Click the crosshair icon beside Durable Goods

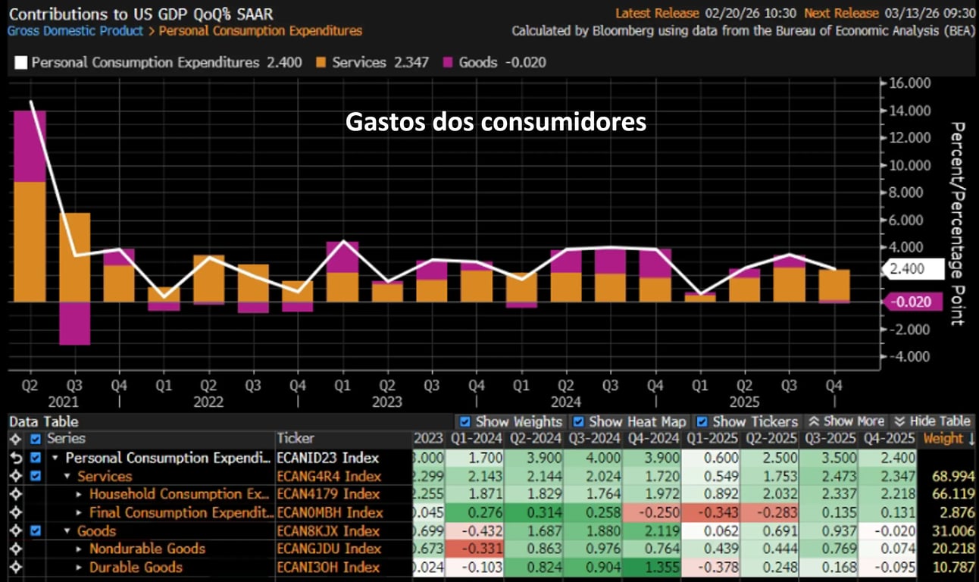point(14,567)
